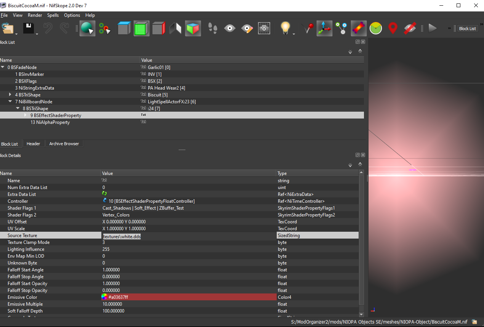
Task: Toggle the Show Axes arrows icon
Action: [324, 29]
